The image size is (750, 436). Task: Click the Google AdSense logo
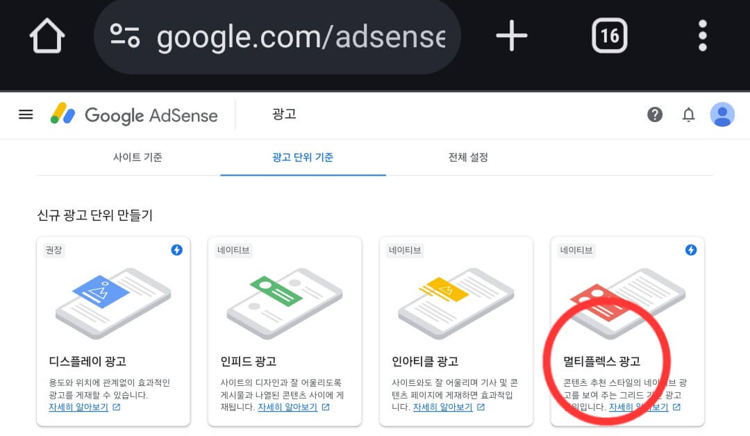click(x=134, y=115)
